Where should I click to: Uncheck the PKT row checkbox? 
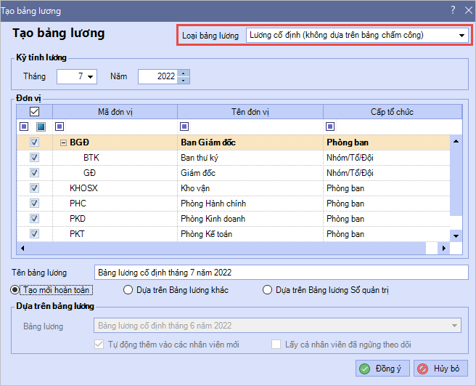point(34,233)
